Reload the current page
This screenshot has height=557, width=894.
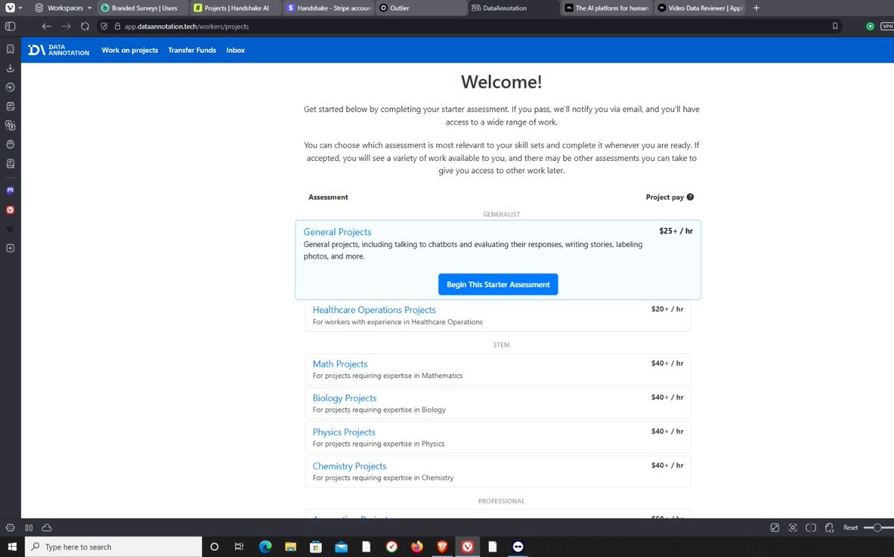(x=85, y=26)
